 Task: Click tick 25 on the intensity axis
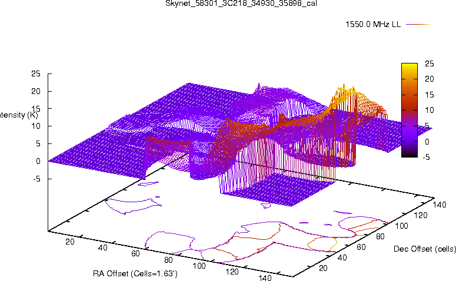pos(36,74)
